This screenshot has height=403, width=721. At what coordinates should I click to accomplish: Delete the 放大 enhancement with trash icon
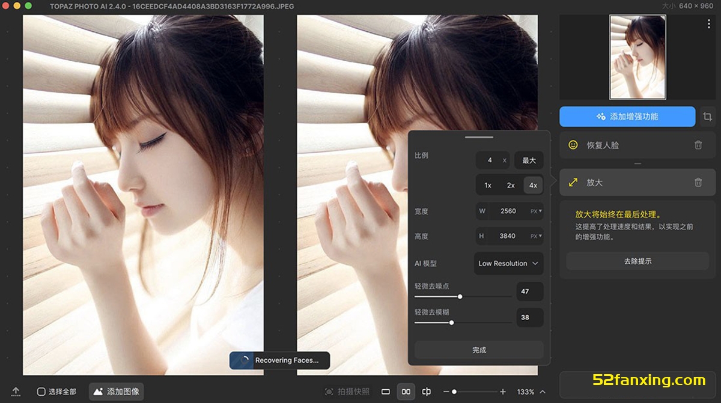[x=698, y=182]
